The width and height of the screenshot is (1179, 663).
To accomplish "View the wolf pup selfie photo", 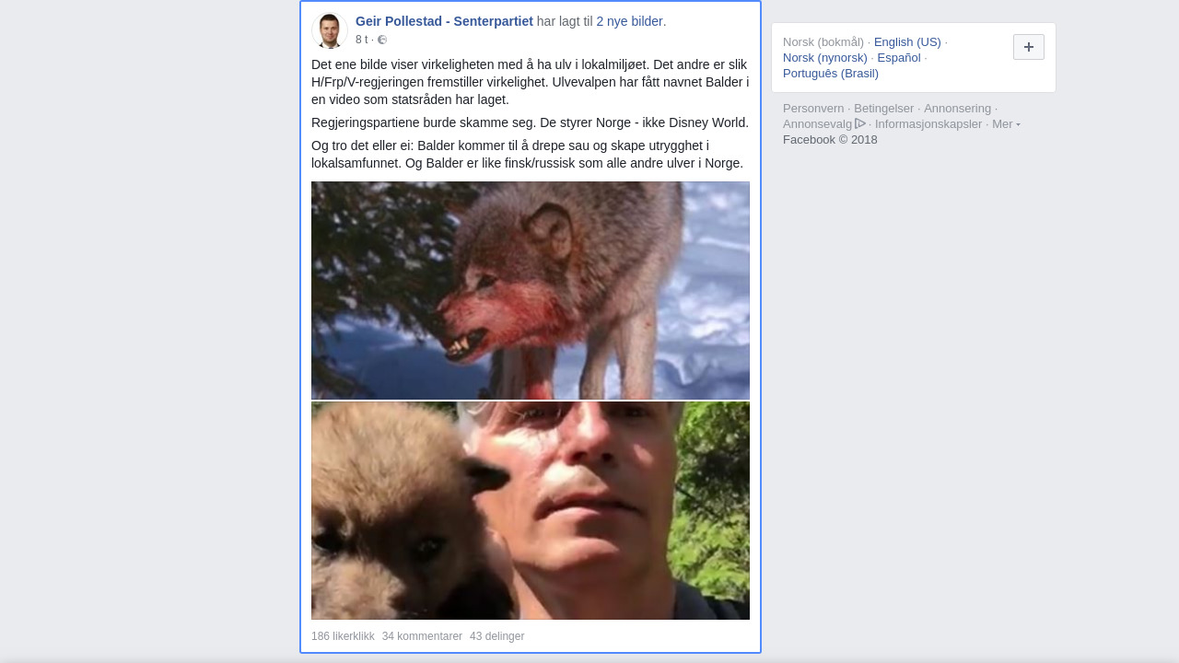I will (531, 510).
